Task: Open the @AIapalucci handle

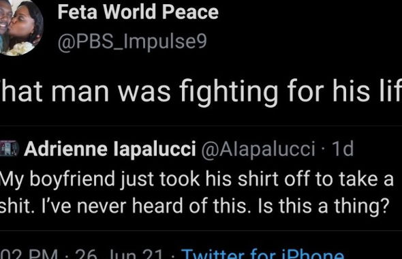Action: 258,149
